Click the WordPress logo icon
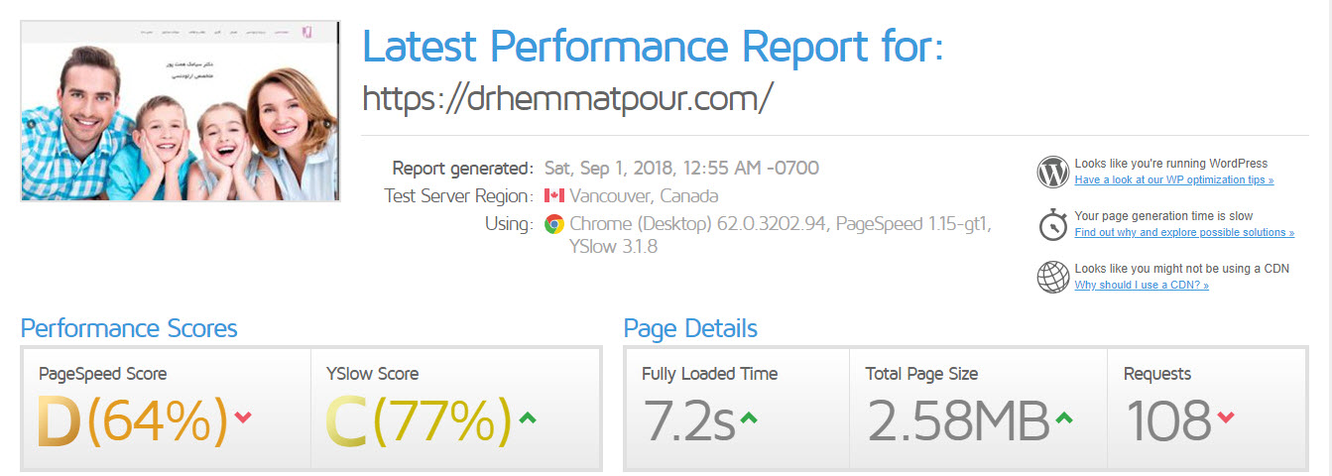 coord(1052,172)
